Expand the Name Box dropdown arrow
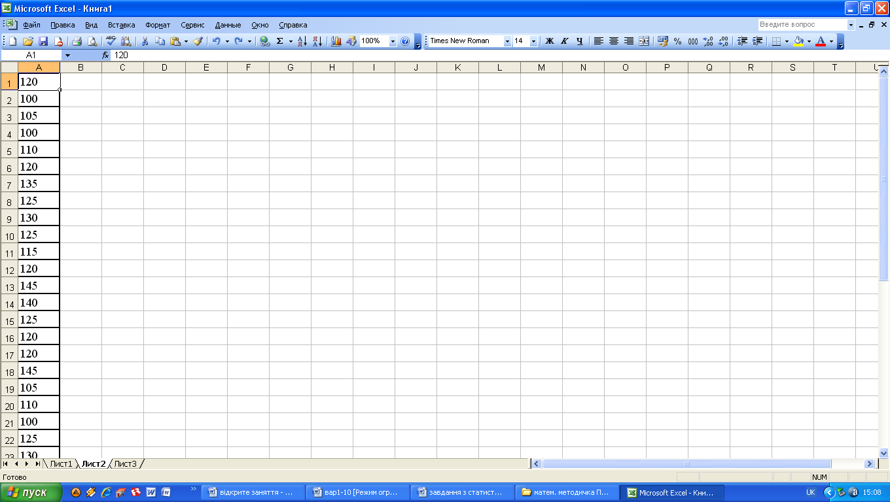 67,56
